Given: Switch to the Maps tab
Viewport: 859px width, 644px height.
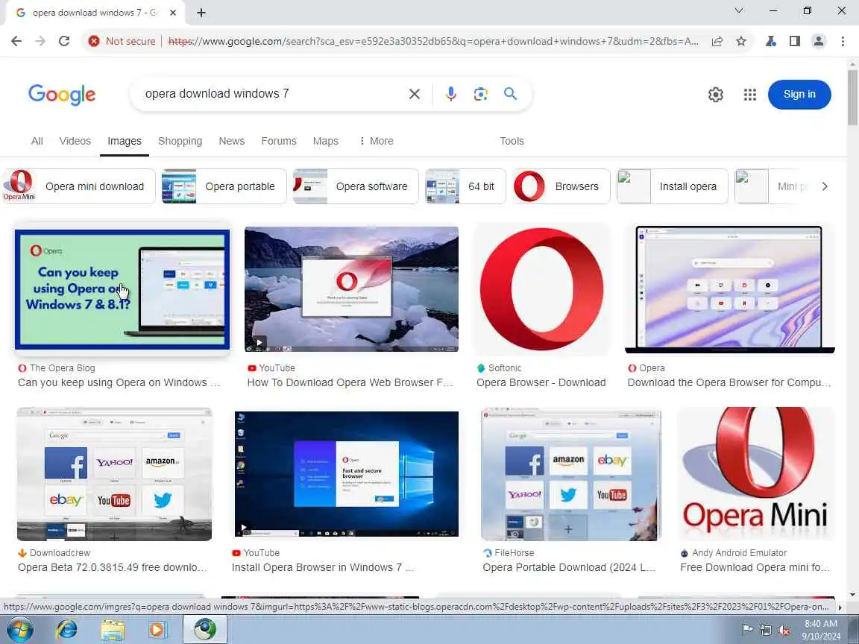Looking at the screenshot, I should point(325,141).
